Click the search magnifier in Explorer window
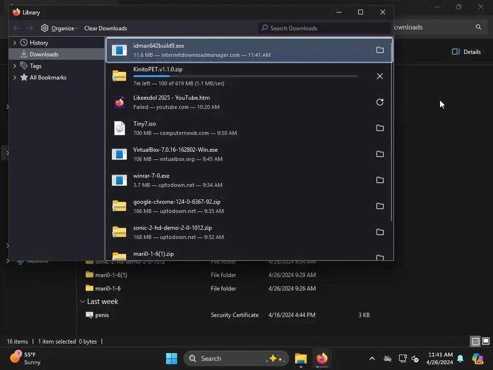Image resolution: width=493 pixels, height=370 pixels. point(478,27)
